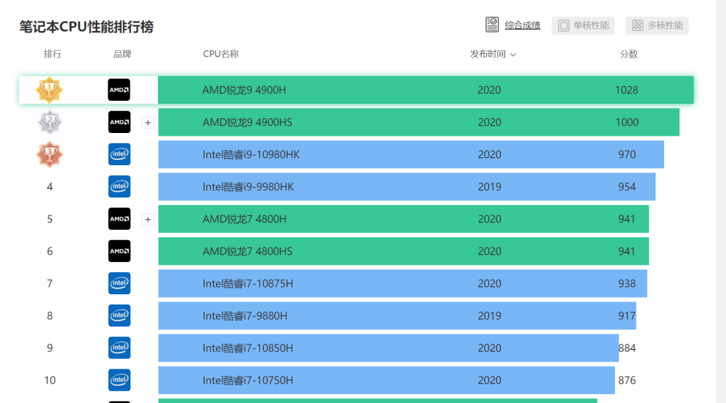Select the Intel酷睿i7-10850H name

pos(247,348)
